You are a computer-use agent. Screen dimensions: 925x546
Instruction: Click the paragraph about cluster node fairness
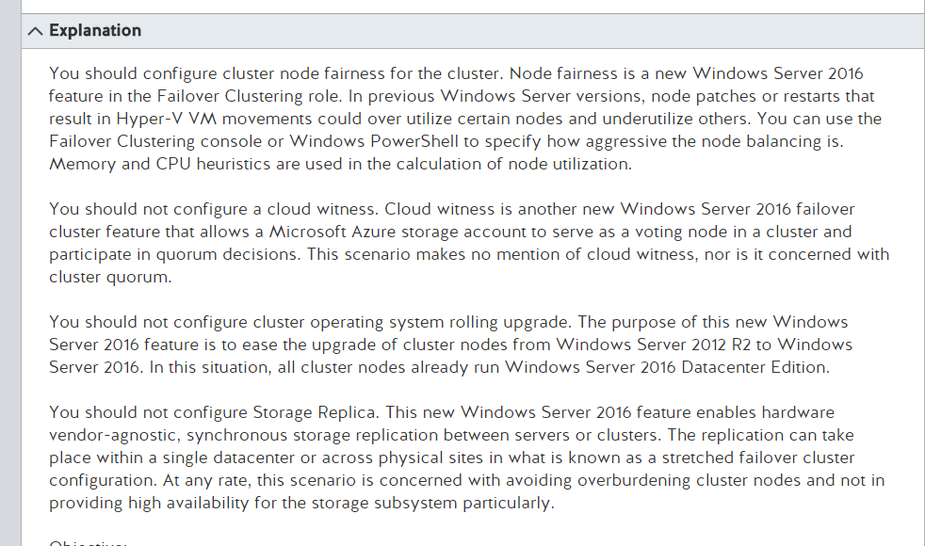[465, 119]
